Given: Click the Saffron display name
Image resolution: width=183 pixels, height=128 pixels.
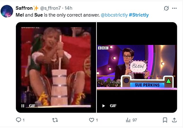Looking at the screenshot, I should pos(24,8).
